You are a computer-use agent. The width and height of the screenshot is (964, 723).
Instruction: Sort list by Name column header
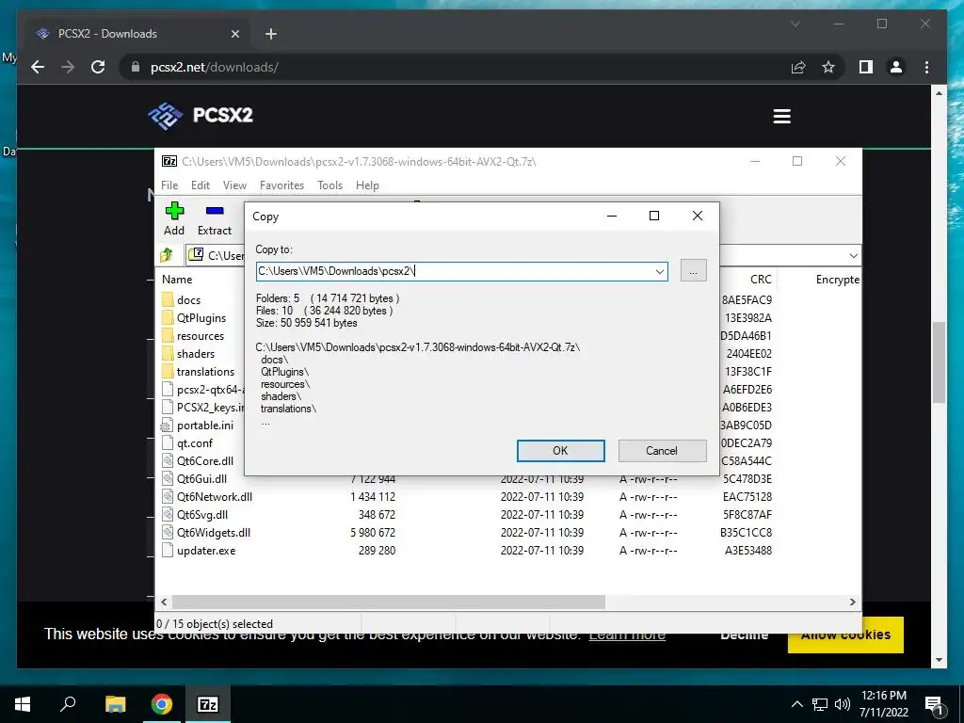[x=177, y=279]
